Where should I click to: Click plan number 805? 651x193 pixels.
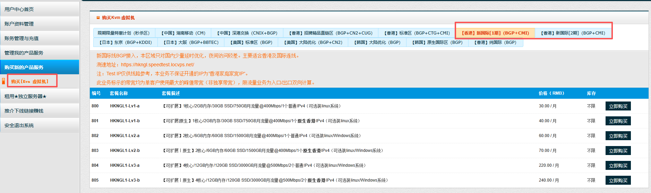[x=95, y=180]
